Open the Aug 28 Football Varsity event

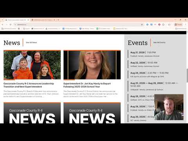141,108
